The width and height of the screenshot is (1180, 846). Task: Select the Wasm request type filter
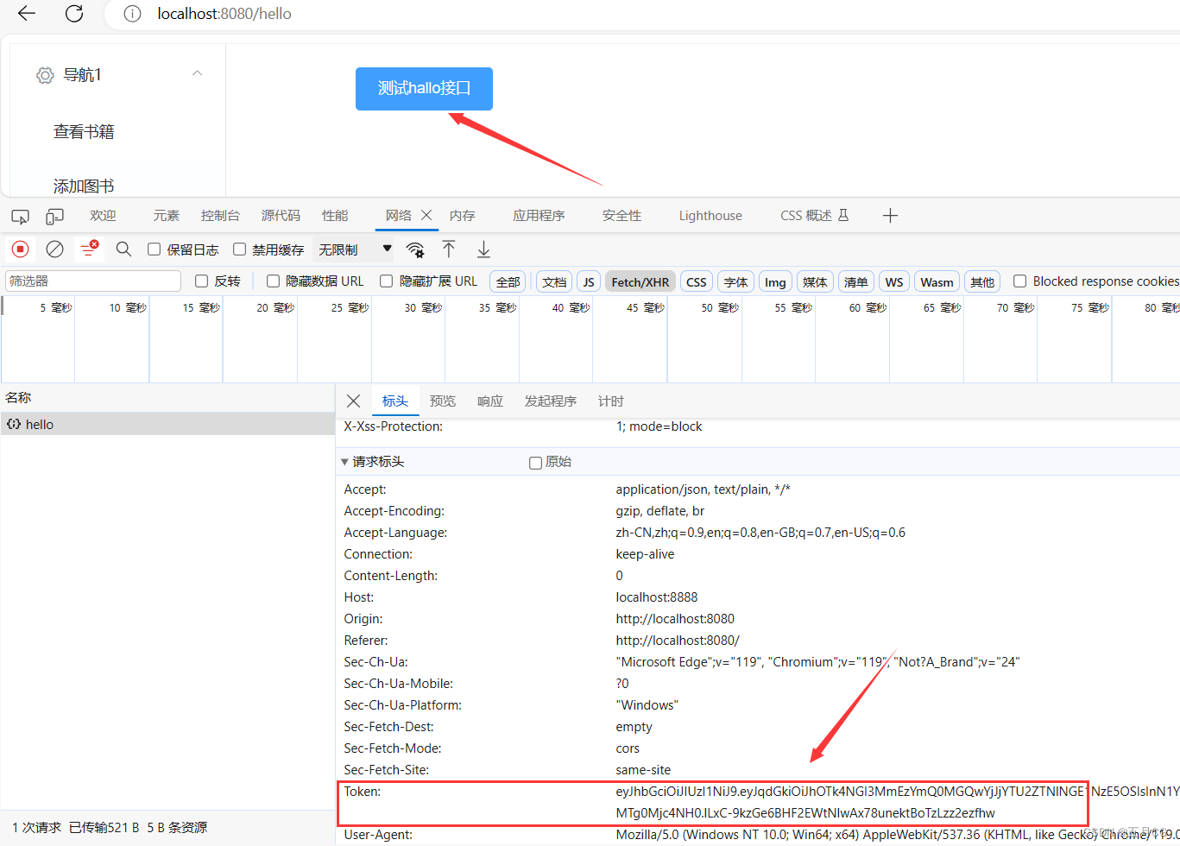point(937,282)
